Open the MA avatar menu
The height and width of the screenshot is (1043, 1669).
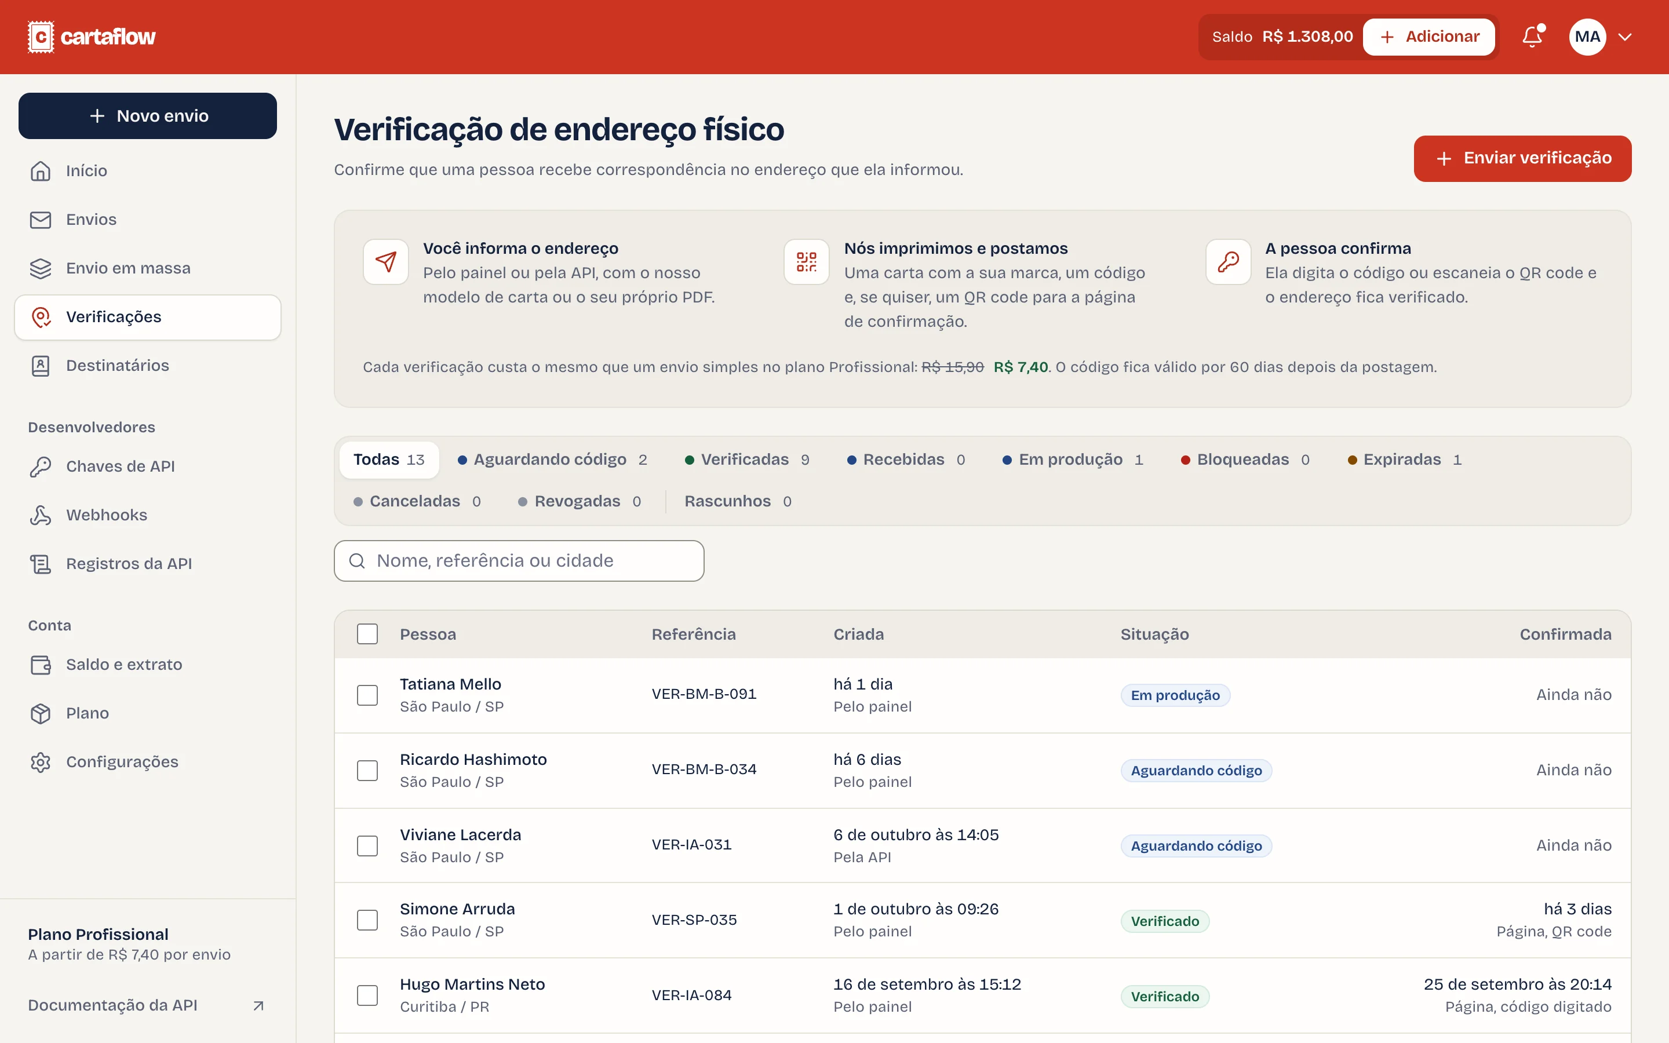tap(1588, 37)
